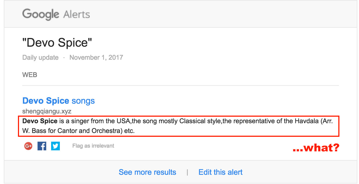Screen dimensions: 359x184
Task: Click the WEB section label
Action: coord(30,75)
